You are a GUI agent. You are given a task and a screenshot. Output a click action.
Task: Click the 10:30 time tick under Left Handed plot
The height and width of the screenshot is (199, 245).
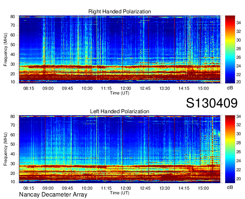pos(87,188)
